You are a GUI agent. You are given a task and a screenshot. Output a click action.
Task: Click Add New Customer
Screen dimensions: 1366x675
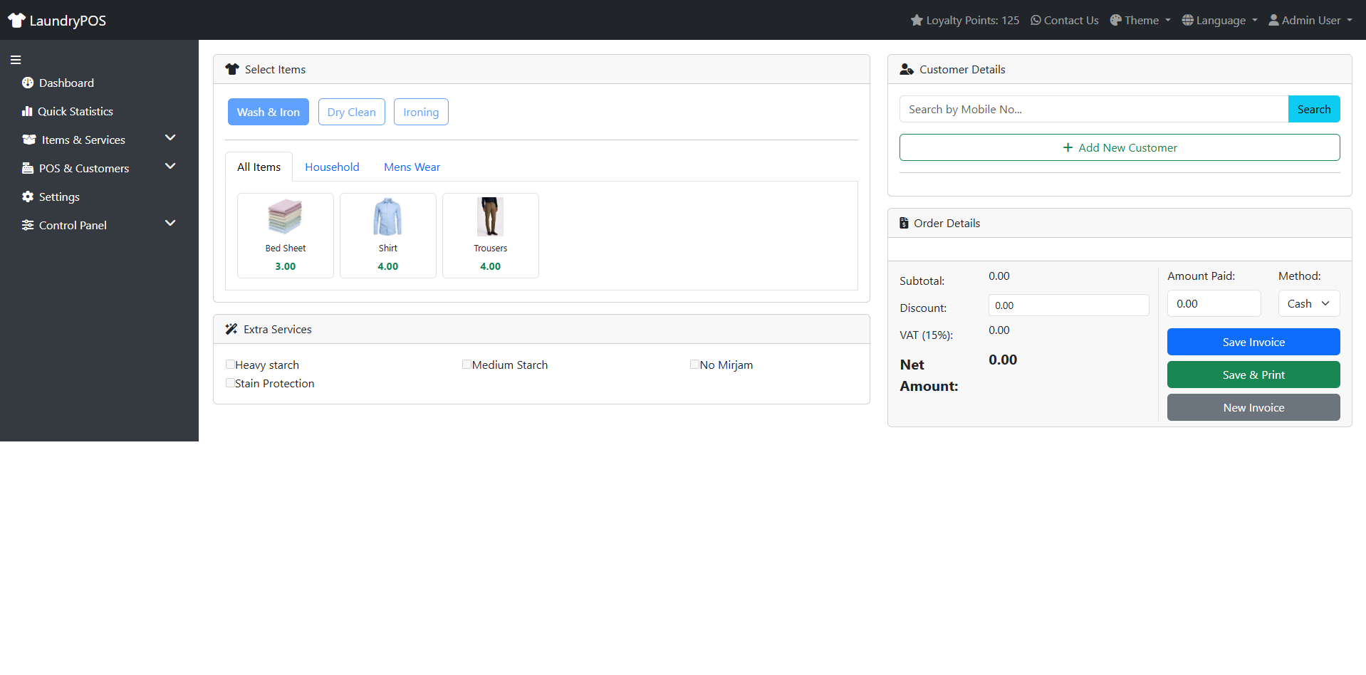tap(1119, 147)
